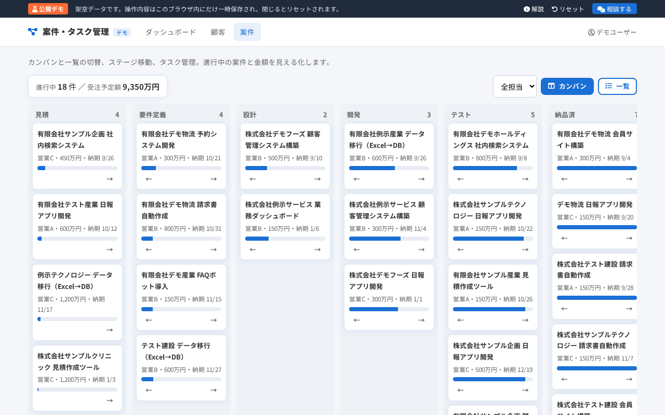
Task: Move 有限会社デモホールディングス 社内検索システム card forward
Action: 525,179
